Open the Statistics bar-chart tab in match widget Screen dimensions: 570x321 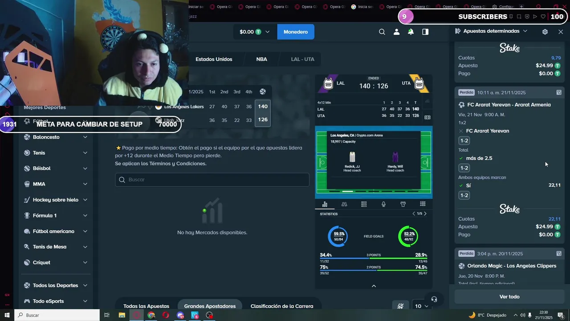tap(325, 204)
